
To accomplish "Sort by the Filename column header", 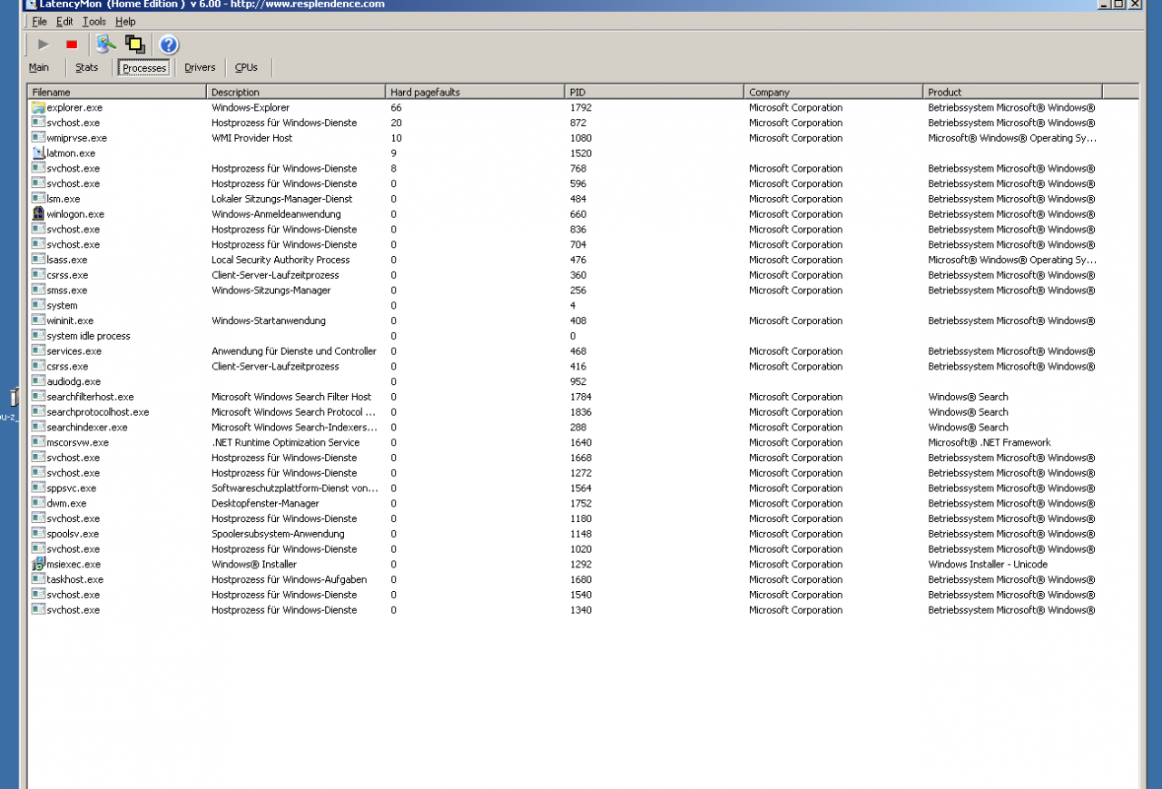I will pos(117,92).
